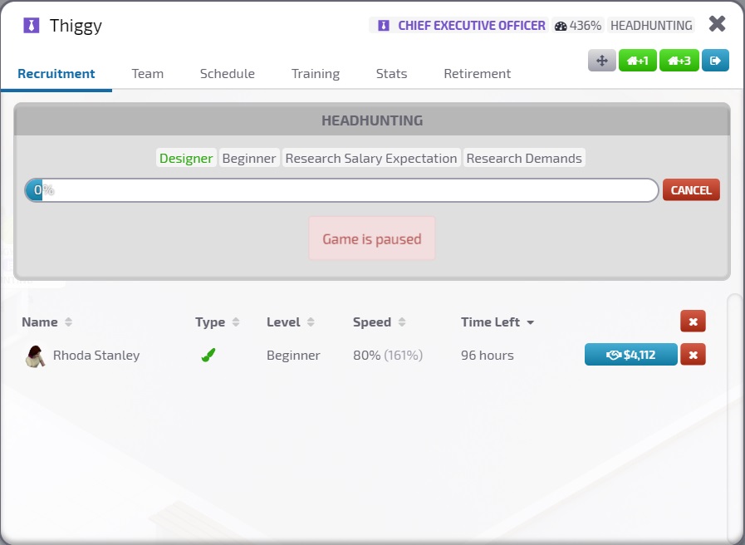
Task: Open the Recruitment tab
Action: 56,74
